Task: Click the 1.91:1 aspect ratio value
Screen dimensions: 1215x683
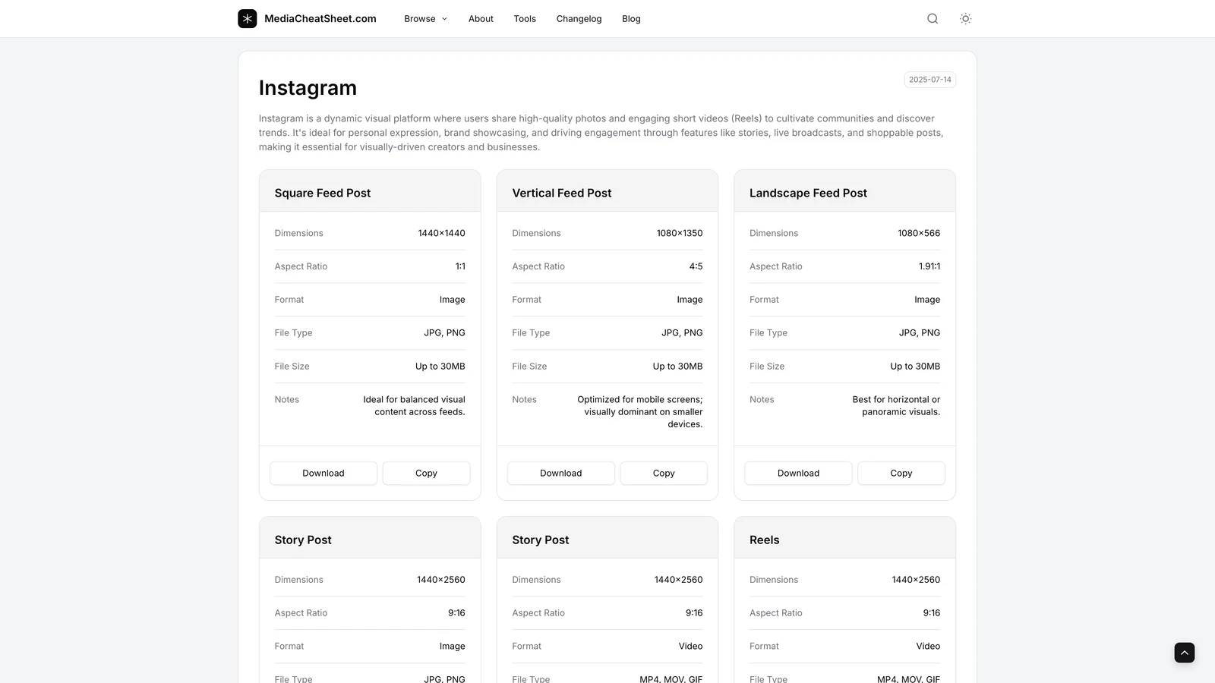Action: coord(929,266)
